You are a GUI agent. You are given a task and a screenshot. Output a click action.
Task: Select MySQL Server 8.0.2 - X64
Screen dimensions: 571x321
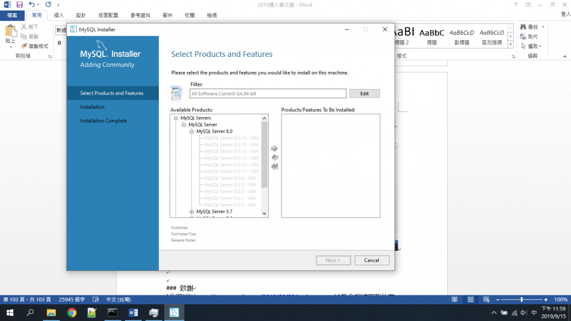[x=230, y=192]
